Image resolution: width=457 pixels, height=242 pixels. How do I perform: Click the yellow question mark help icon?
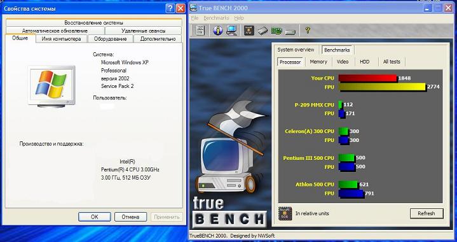(307, 30)
